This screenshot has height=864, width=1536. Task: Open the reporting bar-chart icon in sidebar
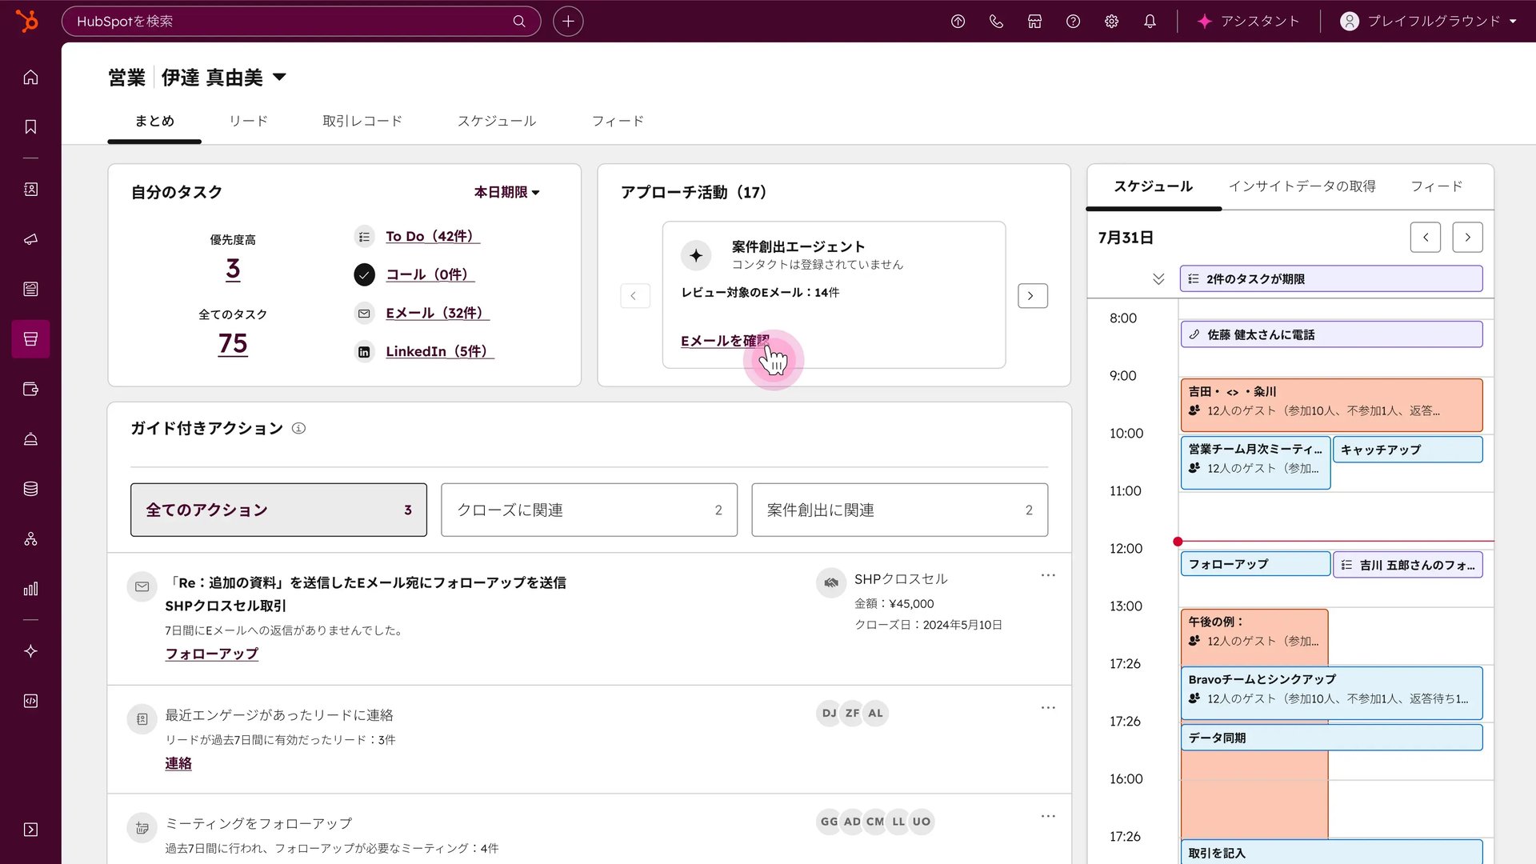coord(30,589)
